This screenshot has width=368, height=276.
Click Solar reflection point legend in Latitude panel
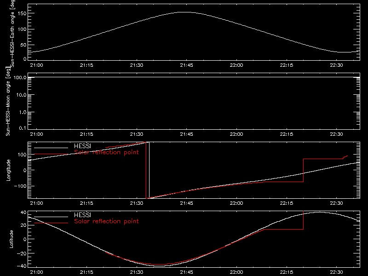(x=106, y=221)
